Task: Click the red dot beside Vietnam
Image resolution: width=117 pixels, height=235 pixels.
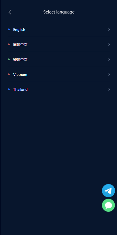Action: click(x=9, y=74)
